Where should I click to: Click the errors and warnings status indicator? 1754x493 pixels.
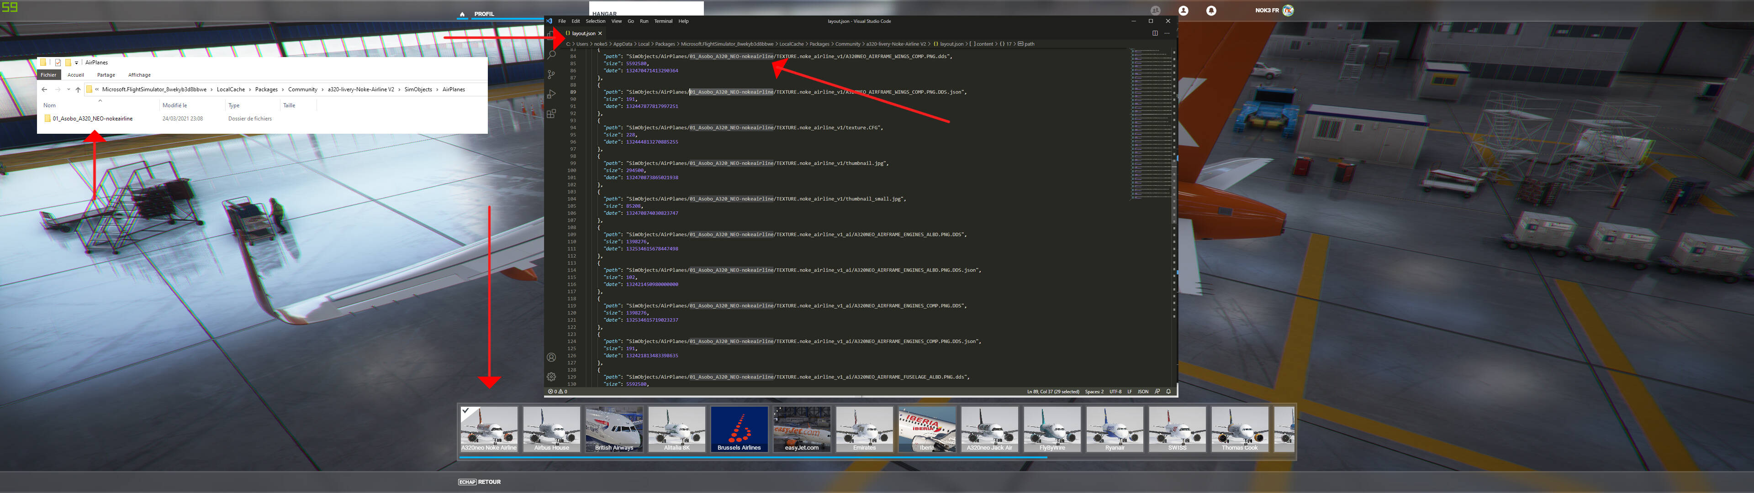(x=558, y=392)
